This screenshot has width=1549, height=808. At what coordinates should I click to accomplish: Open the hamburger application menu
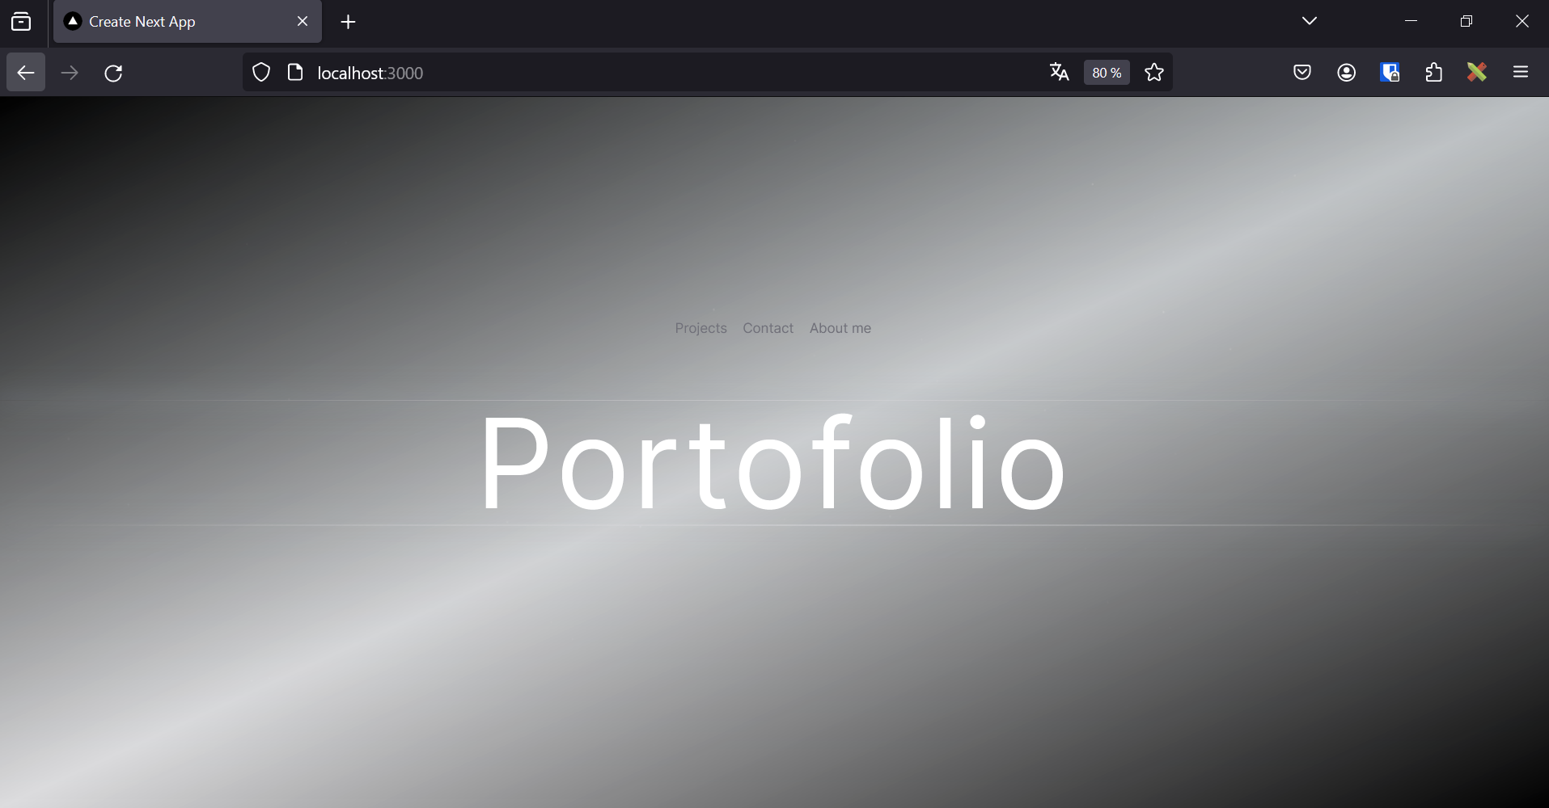pyautogui.click(x=1521, y=73)
